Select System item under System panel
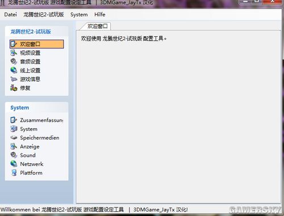 click(28, 129)
